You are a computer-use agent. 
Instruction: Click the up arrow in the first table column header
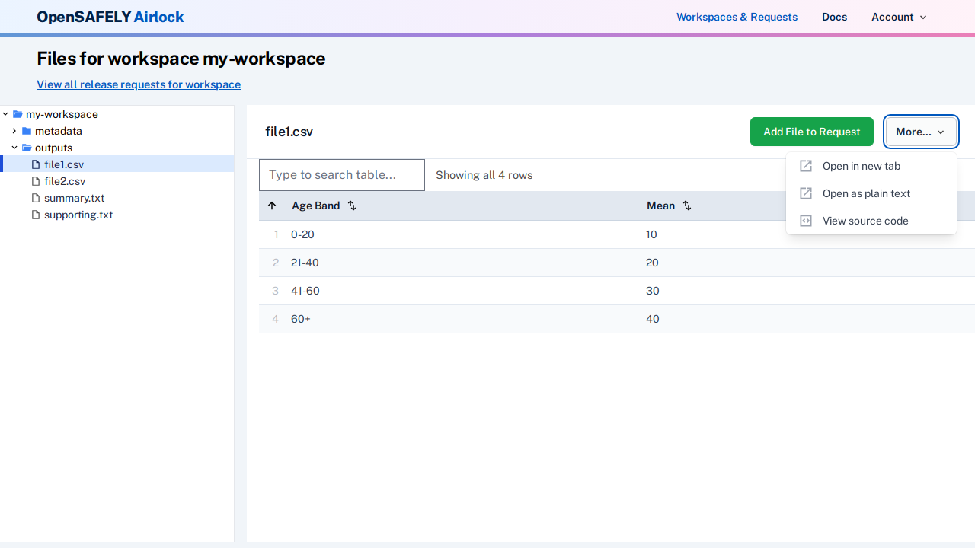click(x=272, y=205)
